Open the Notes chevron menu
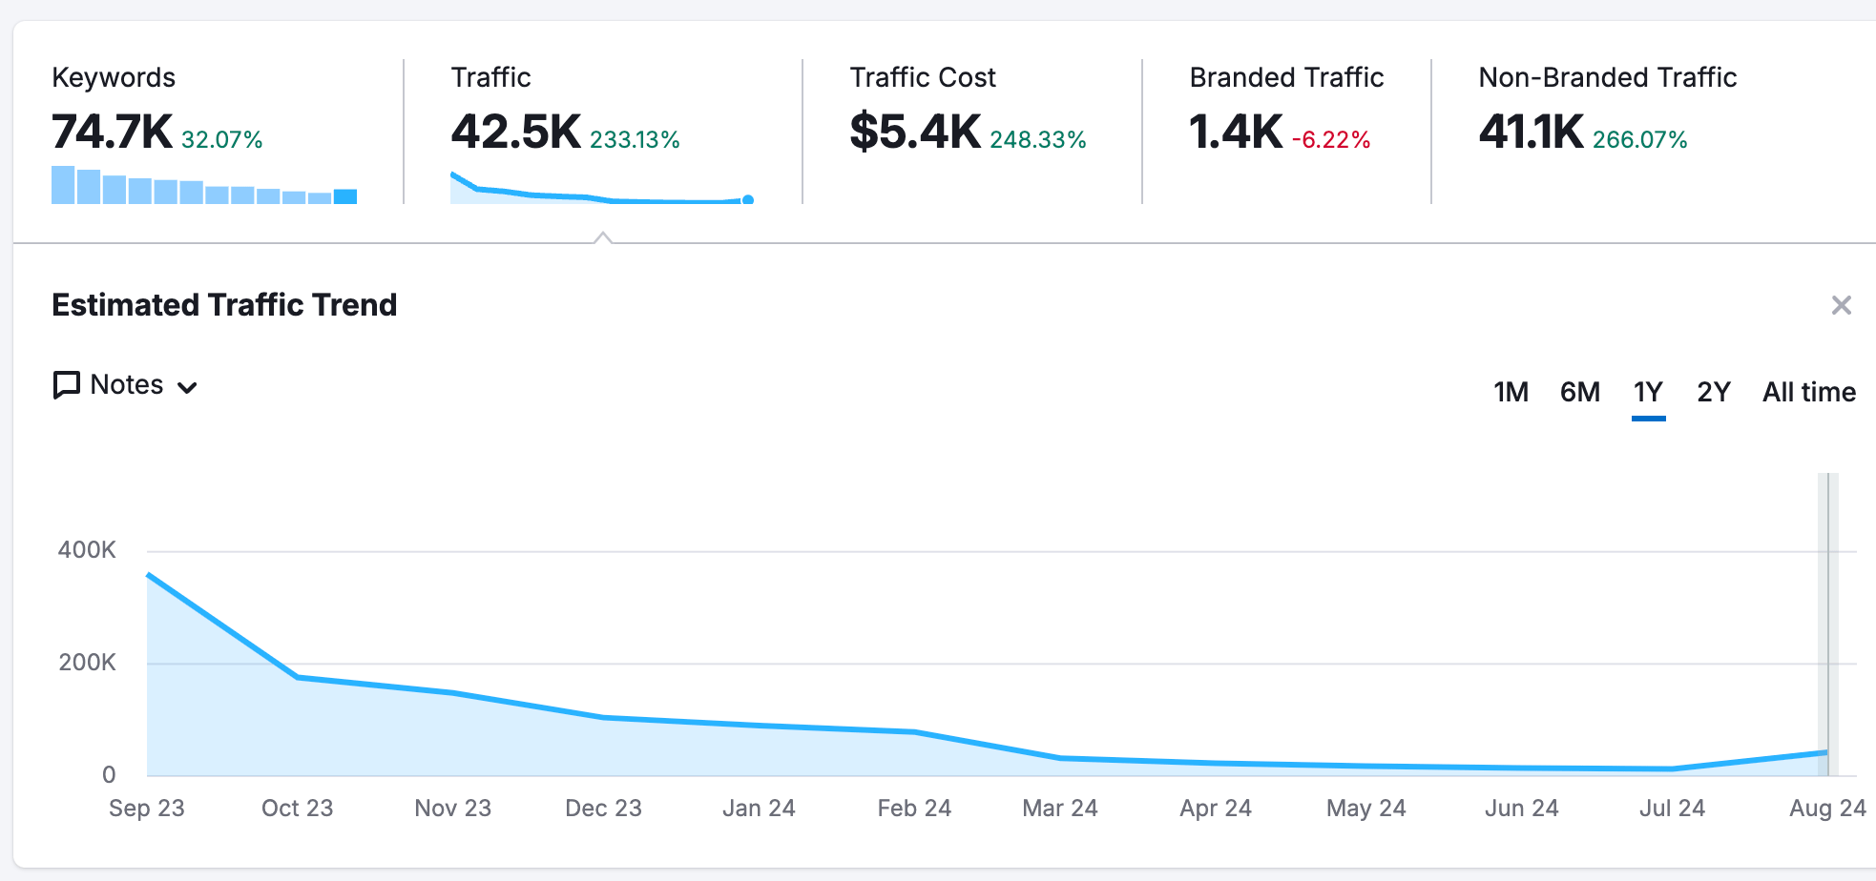1876x881 pixels. [188, 386]
